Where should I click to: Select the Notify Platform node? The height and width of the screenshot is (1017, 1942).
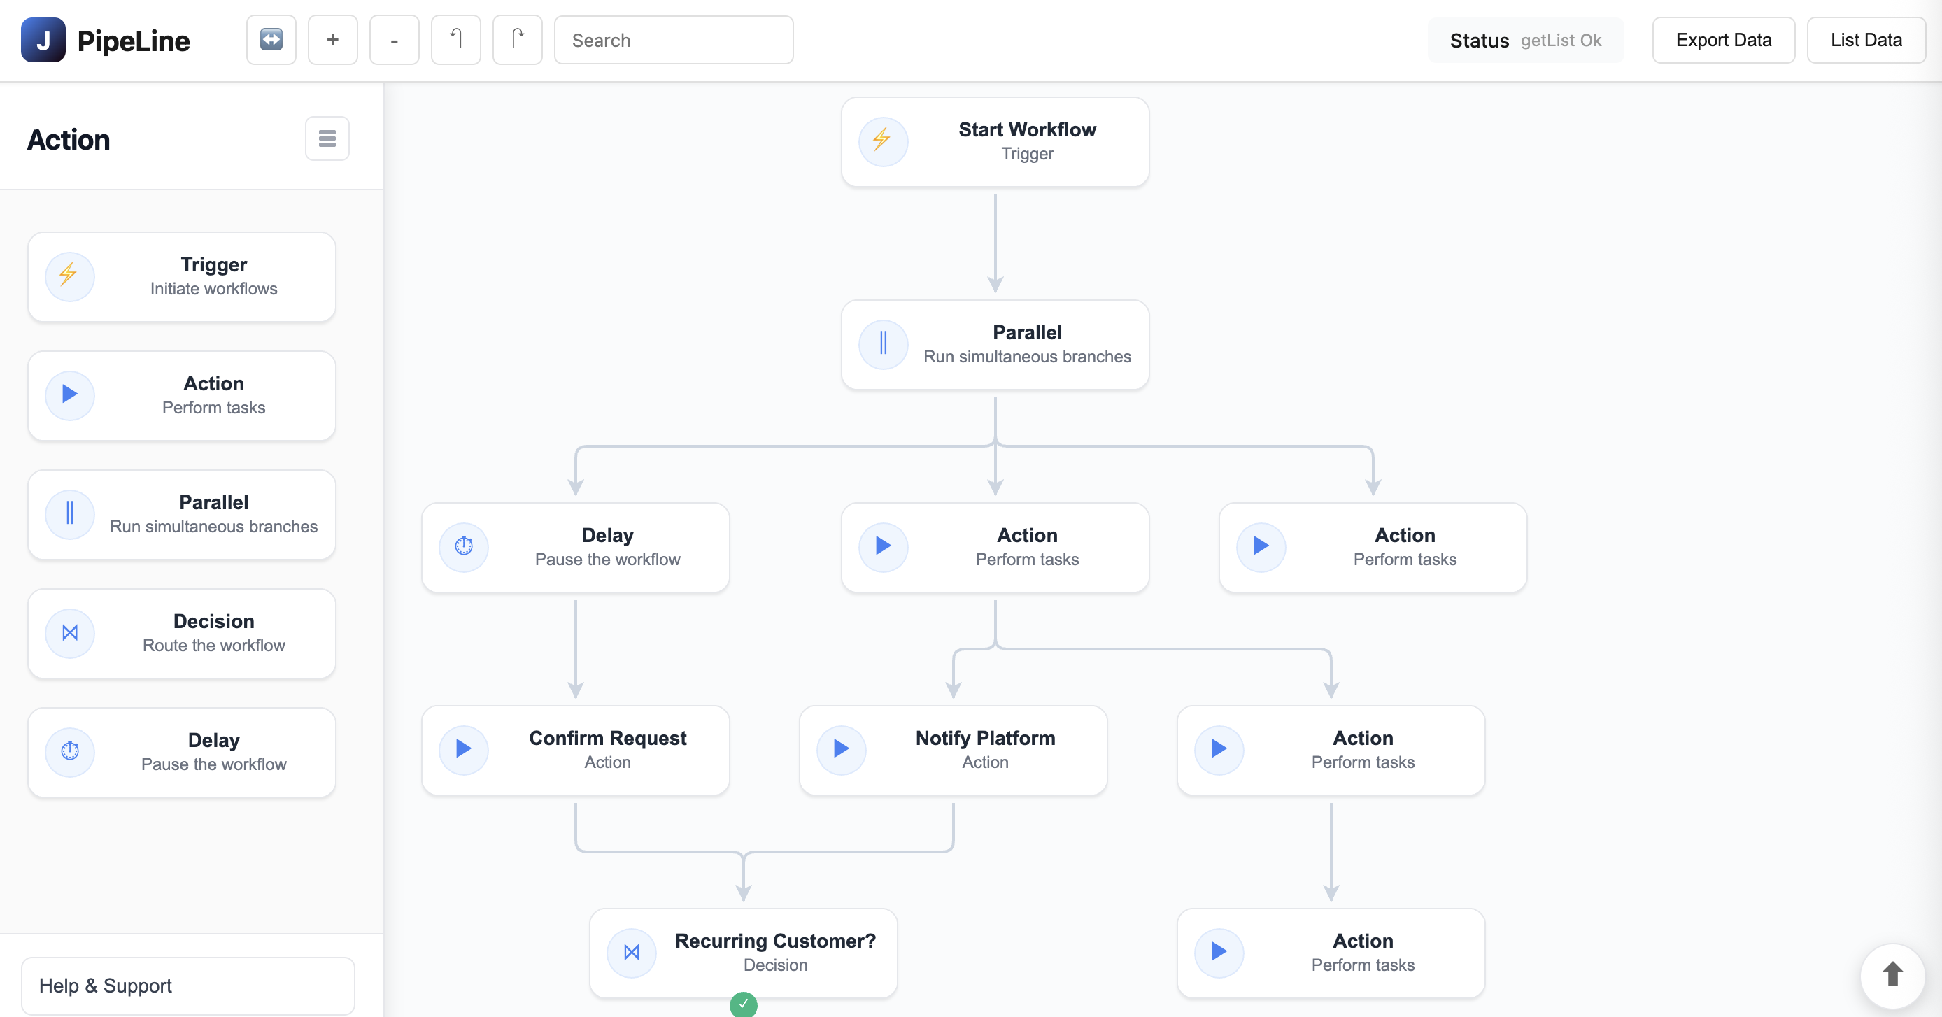pos(953,749)
